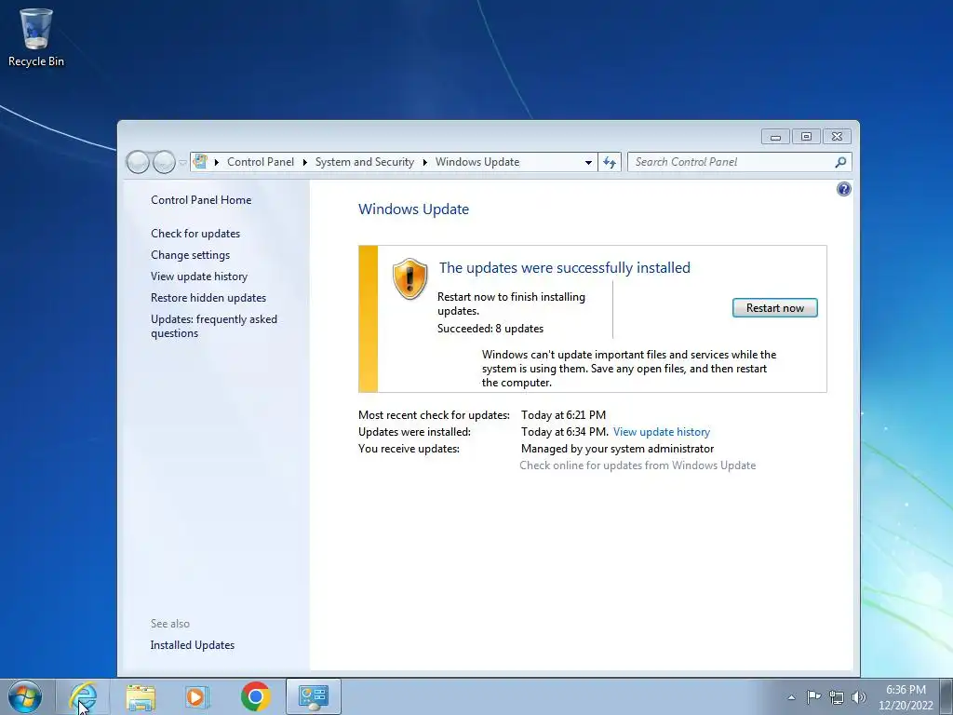Expand the root arrow before Control Panel
Viewport: 953px width, 715px height.
tap(217, 162)
